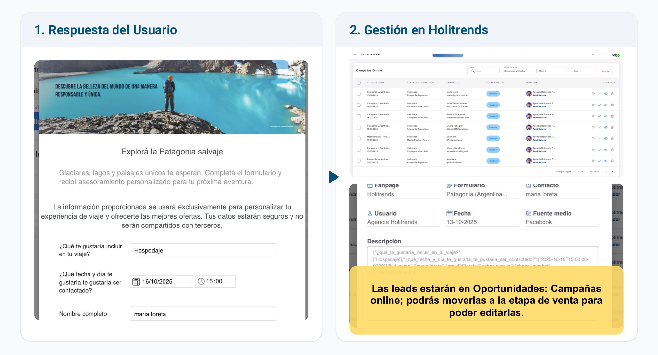Click the Hospedaje answer field
The width and height of the screenshot is (658, 355).
pos(203,250)
